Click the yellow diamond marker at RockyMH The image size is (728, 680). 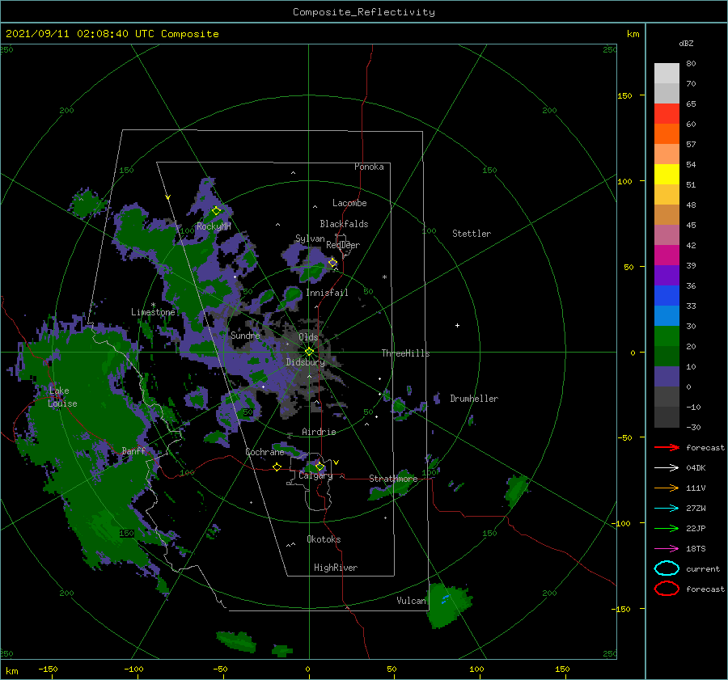[x=216, y=211]
